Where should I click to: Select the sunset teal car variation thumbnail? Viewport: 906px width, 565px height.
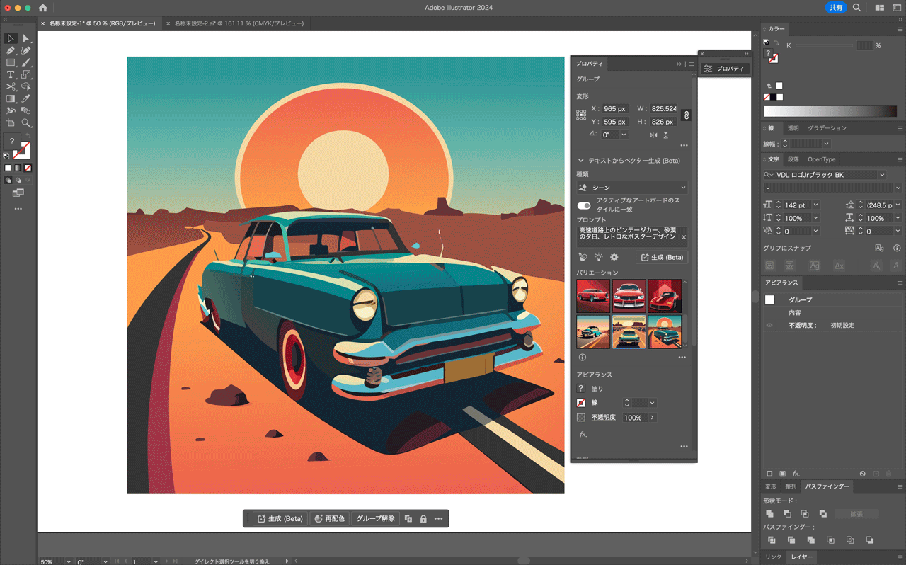pos(665,331)
